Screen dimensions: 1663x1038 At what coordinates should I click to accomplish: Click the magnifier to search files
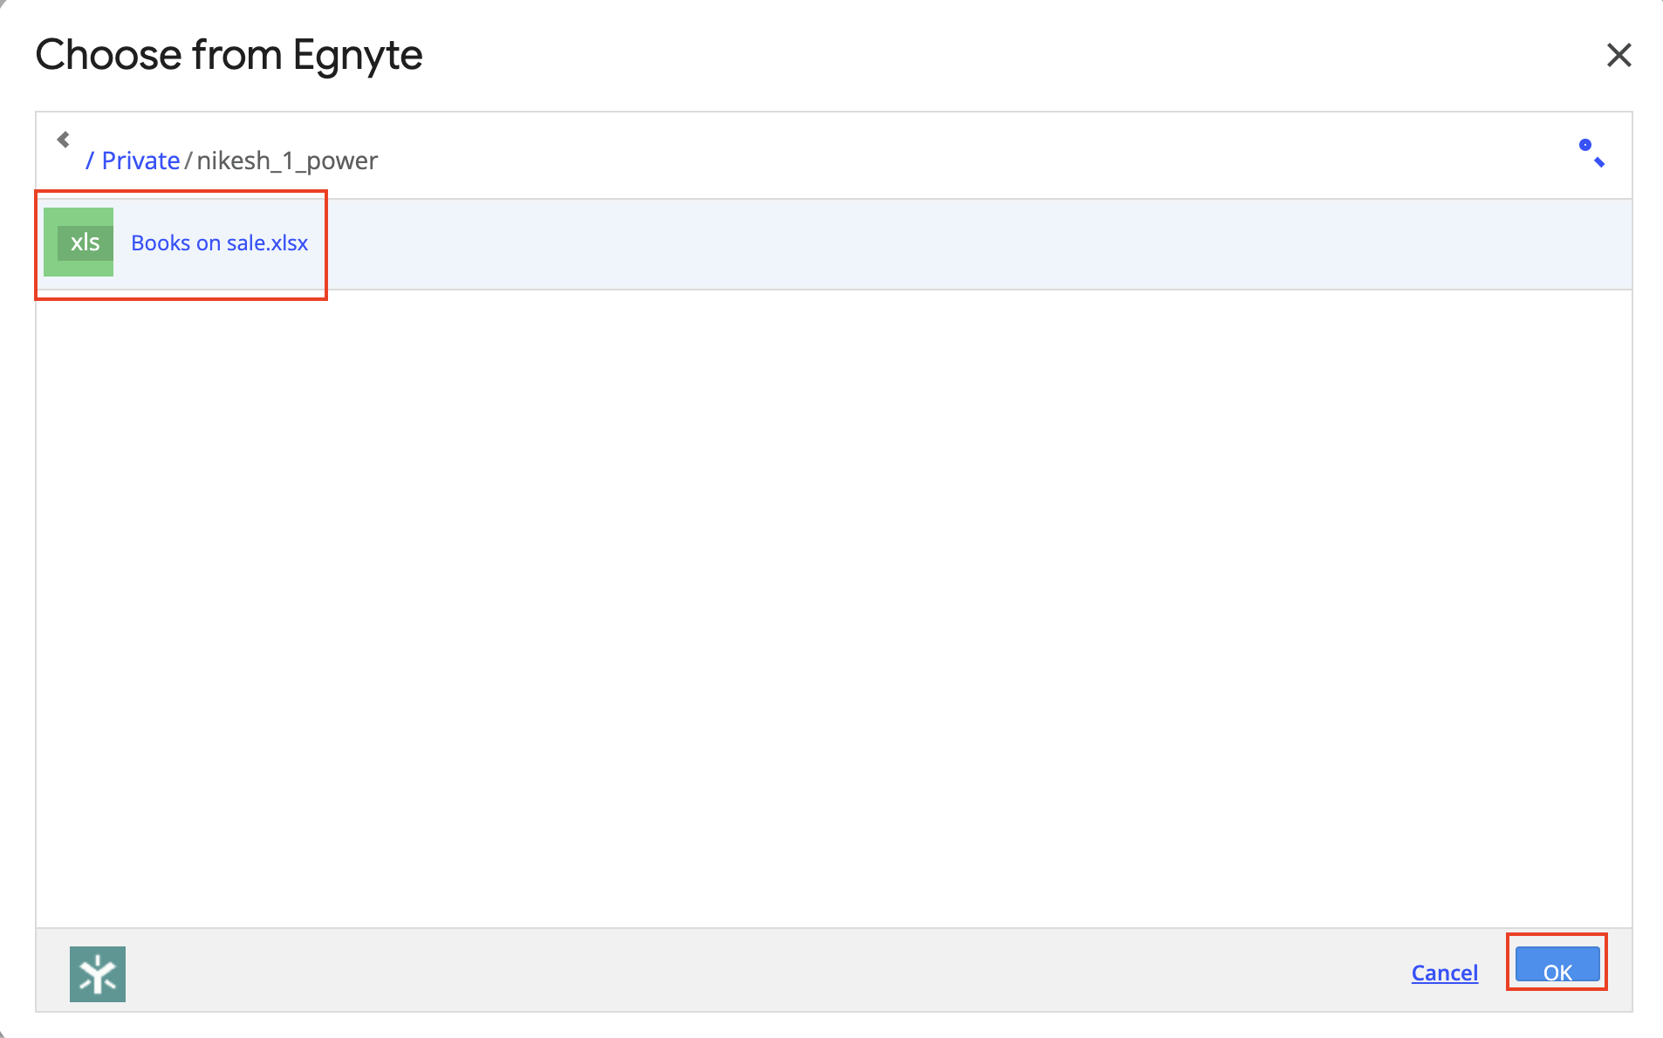(x=1593, y=155)
